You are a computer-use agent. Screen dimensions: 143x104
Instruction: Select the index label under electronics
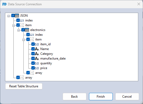(x=39, y=35)
